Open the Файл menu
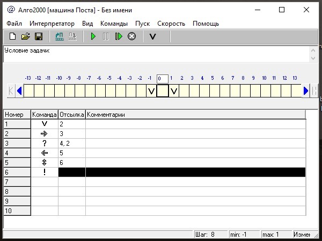322x241 pixels. tap(14, 24)
